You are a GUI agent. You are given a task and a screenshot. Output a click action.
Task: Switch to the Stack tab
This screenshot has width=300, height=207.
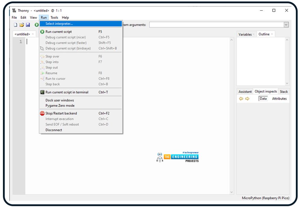284,91
